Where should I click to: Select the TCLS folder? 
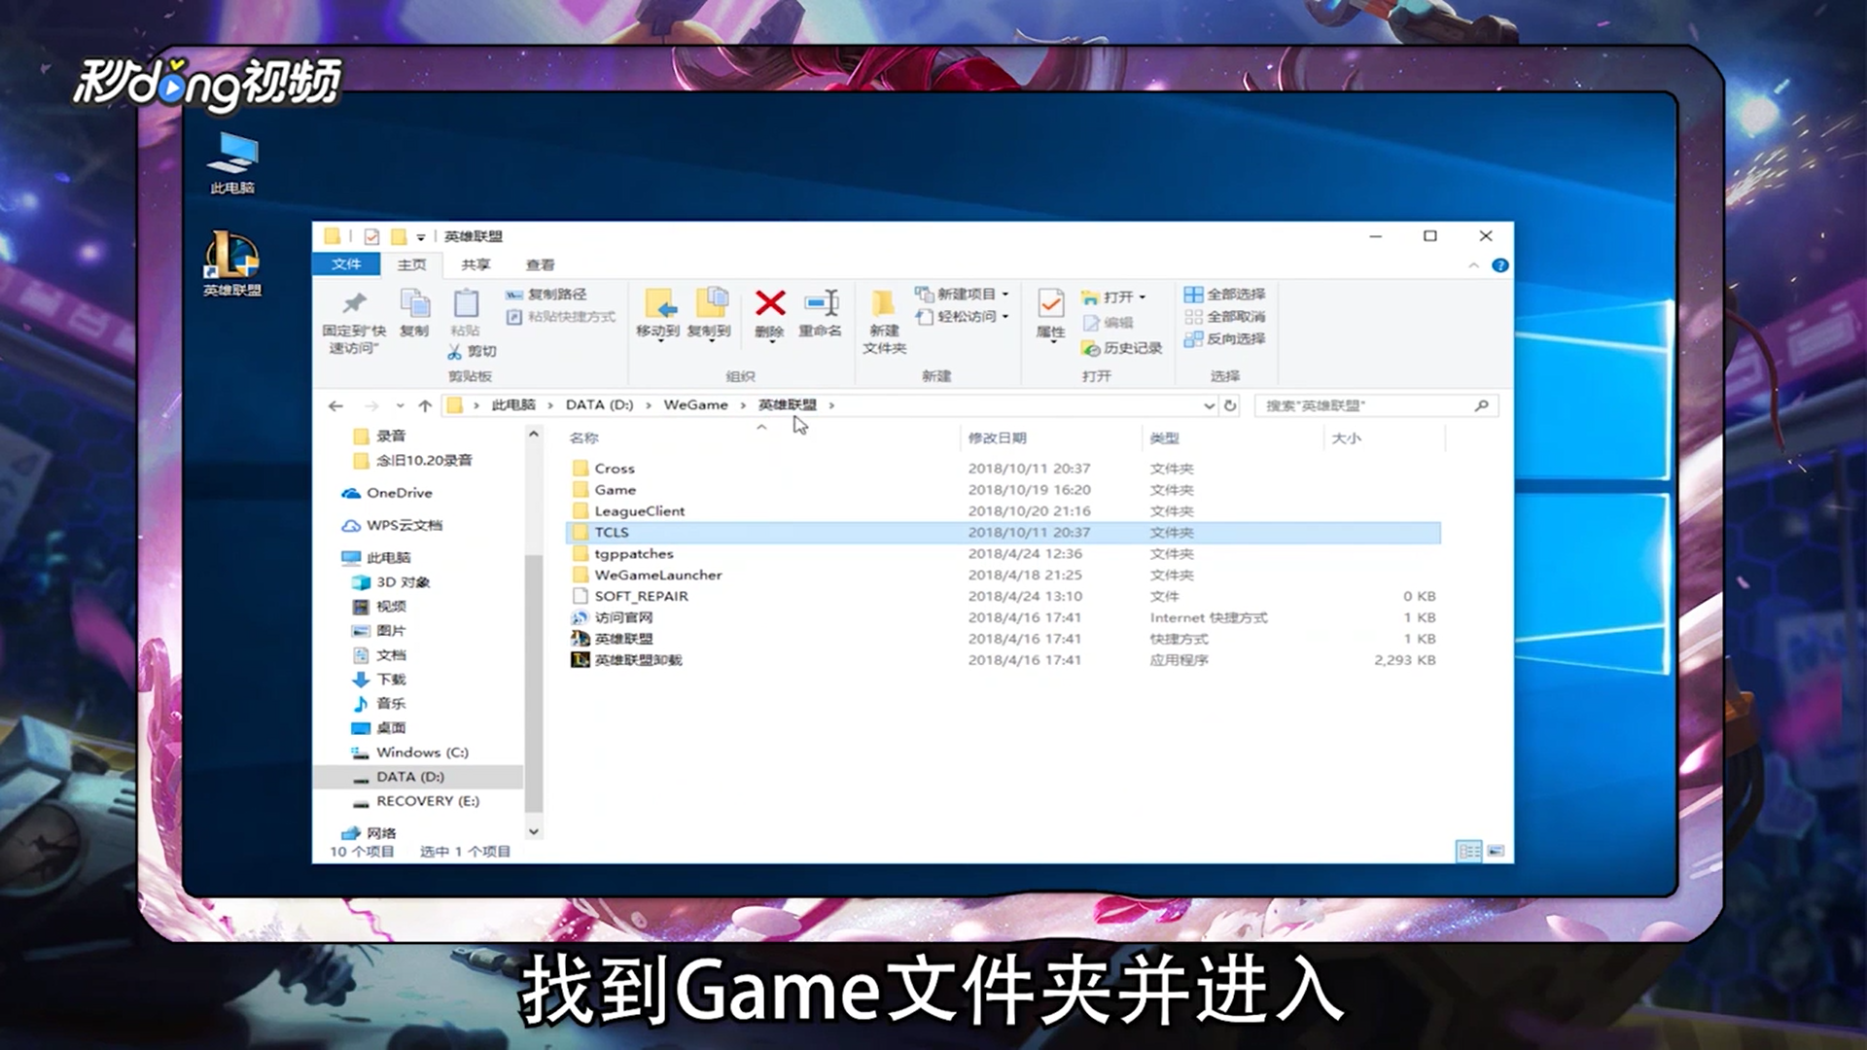[1003, 533]
